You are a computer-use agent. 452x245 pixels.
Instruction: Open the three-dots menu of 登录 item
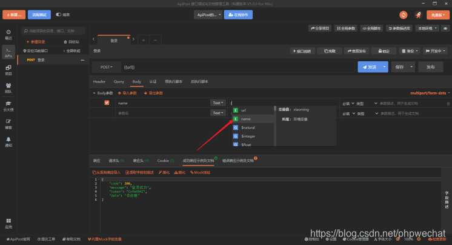83,60
